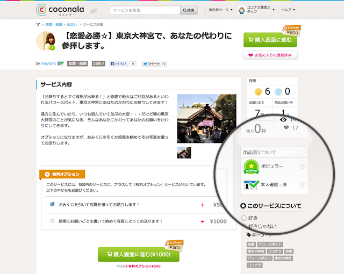Click the ポピュラー popular badge icon
Viewport: 344px width, 274px height.
pos(251,167)
